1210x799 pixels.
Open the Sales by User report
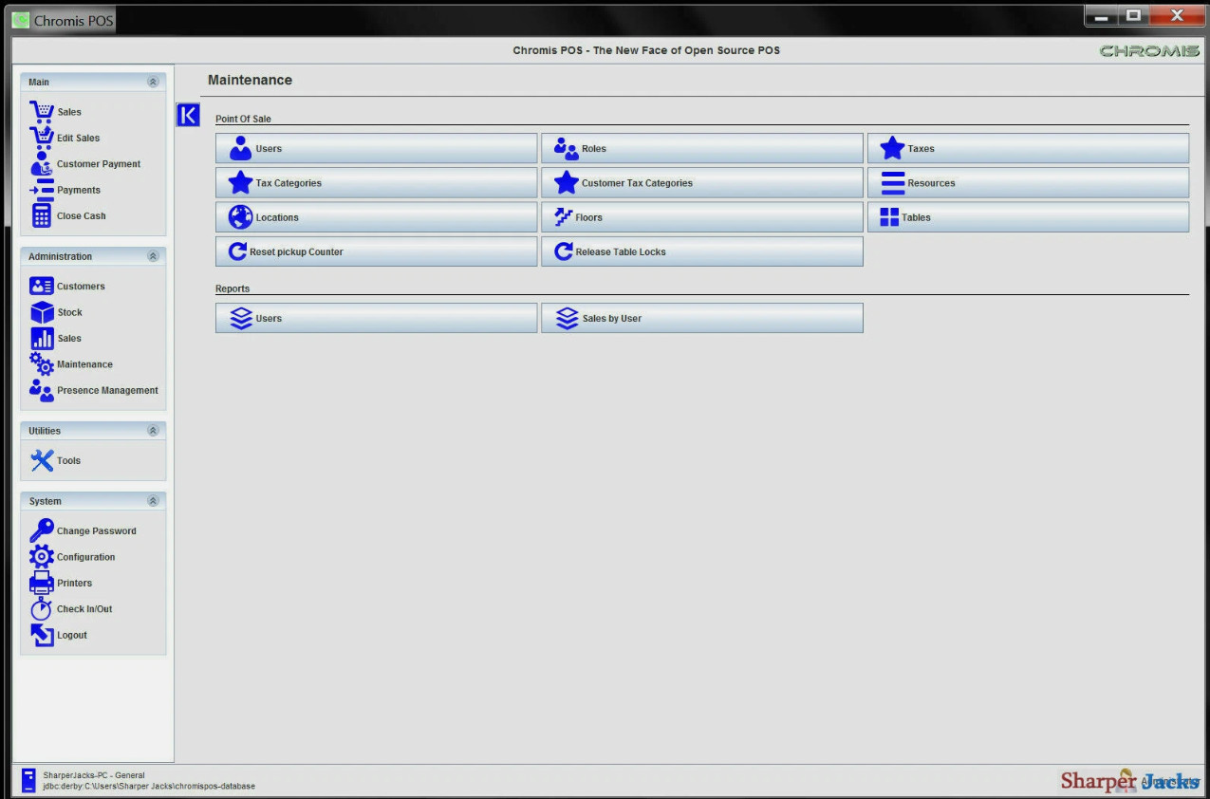pyautogui.click(x=702, y=318)
